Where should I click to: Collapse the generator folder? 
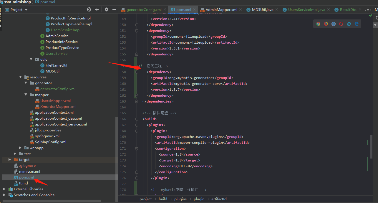click(x=26, y=83)
